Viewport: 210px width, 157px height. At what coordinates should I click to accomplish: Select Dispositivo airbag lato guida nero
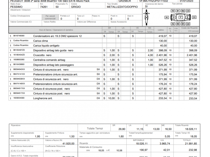[x=53, y=51]
